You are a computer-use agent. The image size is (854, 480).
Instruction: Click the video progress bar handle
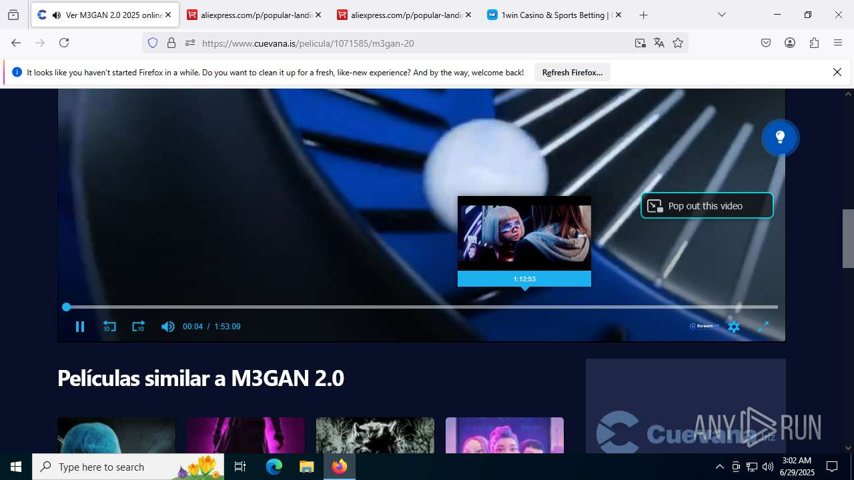[x=66, y=307]
